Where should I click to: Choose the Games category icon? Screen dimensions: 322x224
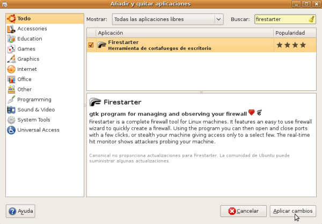(x=11, y=49)
